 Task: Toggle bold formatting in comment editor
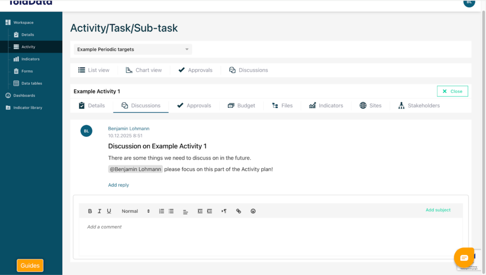coord(90,211)
